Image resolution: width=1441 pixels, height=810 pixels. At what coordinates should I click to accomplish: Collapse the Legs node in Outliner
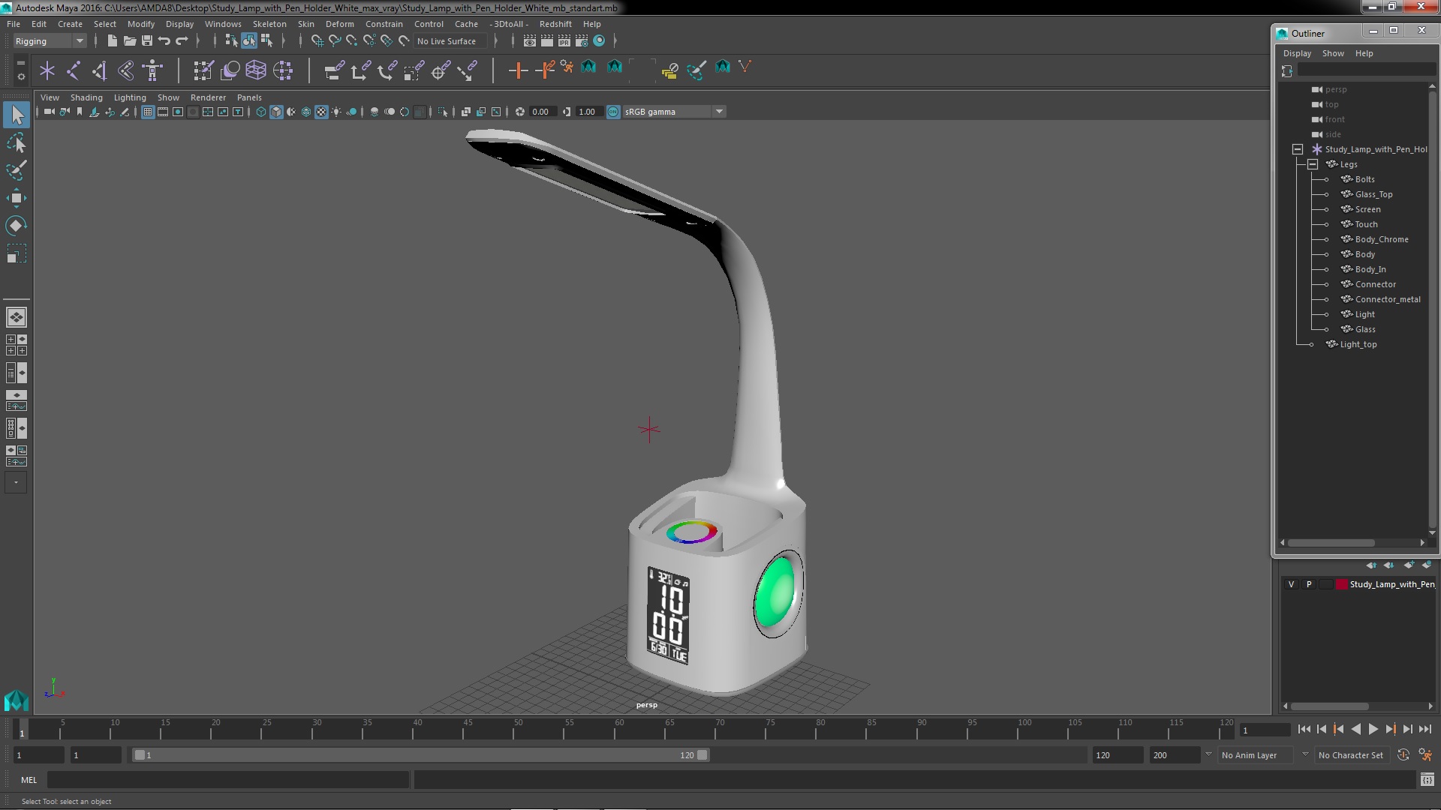(1312, 164)
